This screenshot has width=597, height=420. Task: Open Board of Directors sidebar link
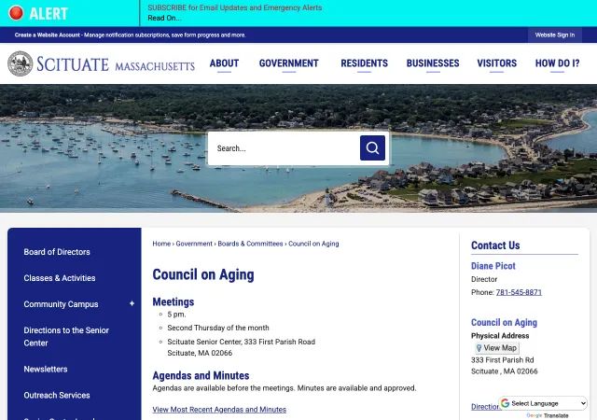coord(57,252)
